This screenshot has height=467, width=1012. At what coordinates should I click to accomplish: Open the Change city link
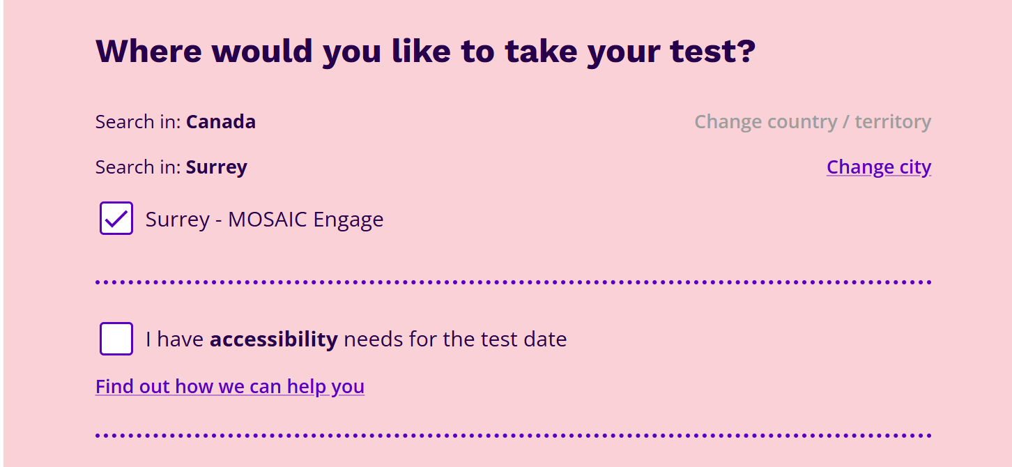(879, 167)
